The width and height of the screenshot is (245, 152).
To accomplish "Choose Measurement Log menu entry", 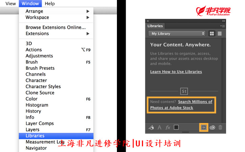I will coord(56,142).
